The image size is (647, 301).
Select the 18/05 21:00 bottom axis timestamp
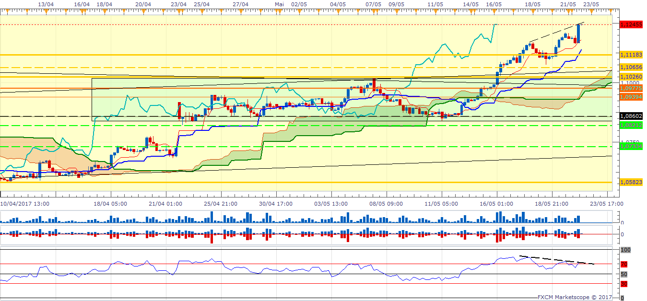pos(552,204)
